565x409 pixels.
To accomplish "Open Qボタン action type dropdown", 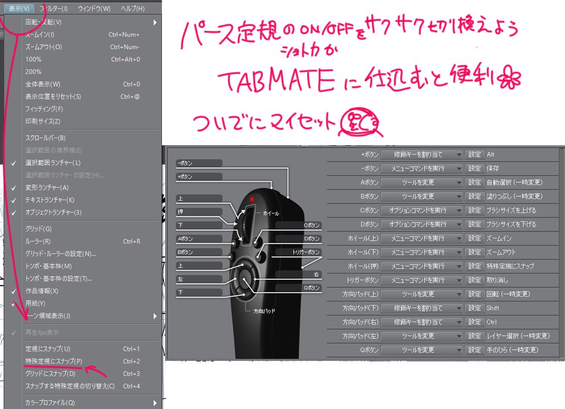I will click(x=422, y=350).
